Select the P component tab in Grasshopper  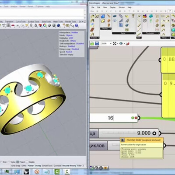(x=170, y=11)
